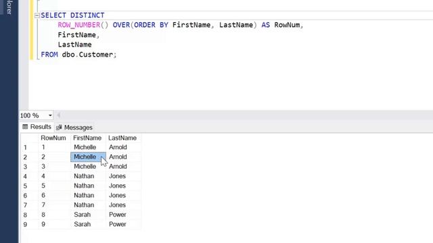
Task: Click highlighted Michelle cell in RowNum 2 row
Action: coord(88,157)
